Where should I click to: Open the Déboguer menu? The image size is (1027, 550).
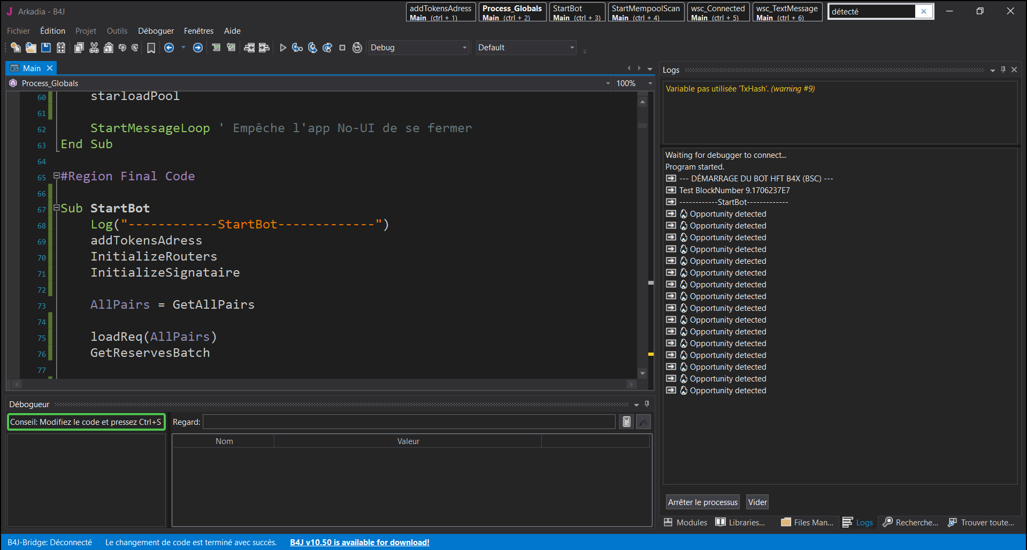pyautogui.click(x=156, y=31)
